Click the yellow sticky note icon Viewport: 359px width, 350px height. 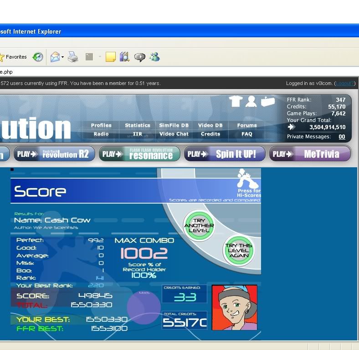point(110,57)
